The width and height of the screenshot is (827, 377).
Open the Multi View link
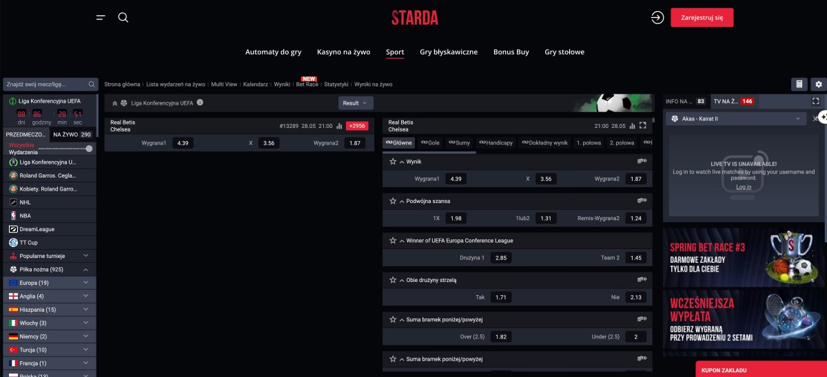coord(224,84)
